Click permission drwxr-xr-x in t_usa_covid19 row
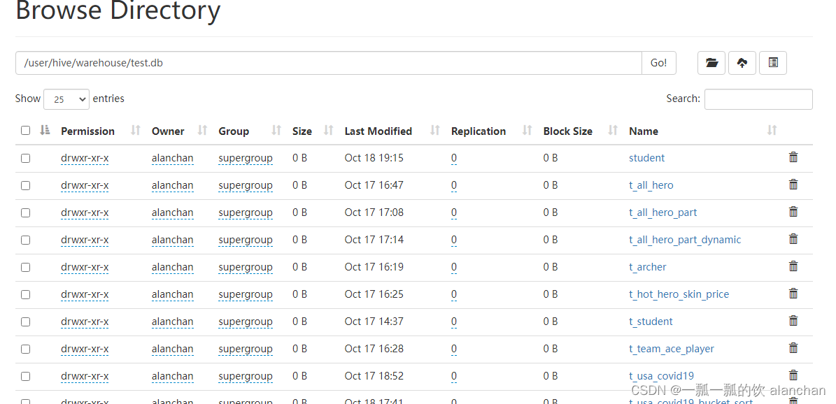Image resolution: width=836 pixels, height=404 pixels. pyautogui.click(x=85, y=376)
